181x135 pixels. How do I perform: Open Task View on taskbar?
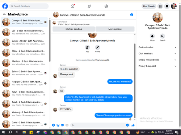point(17,132)
